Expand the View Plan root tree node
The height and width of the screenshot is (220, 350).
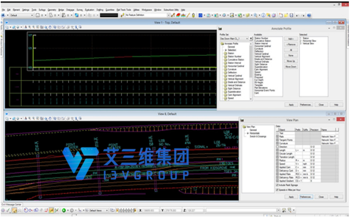(x=244, y=127)
